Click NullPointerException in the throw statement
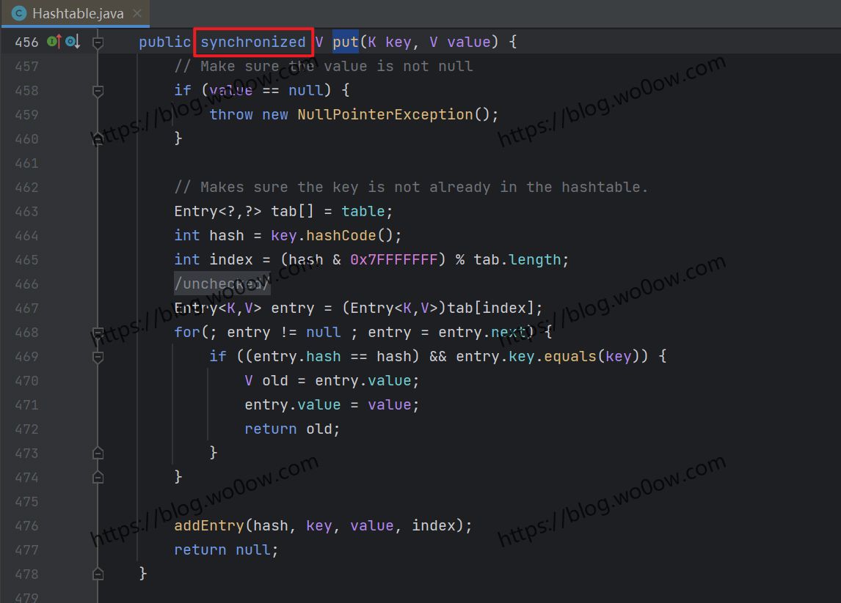Viewport: 841px width, 603px height. [x=385, y=114]
